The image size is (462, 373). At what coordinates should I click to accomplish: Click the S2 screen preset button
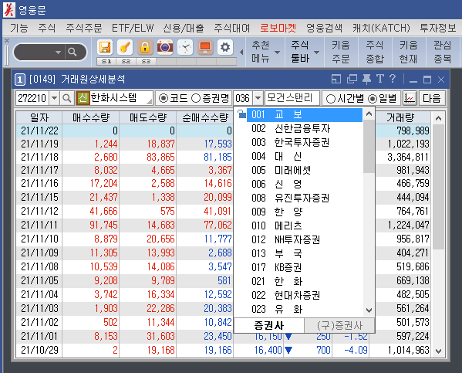[126, 61]
